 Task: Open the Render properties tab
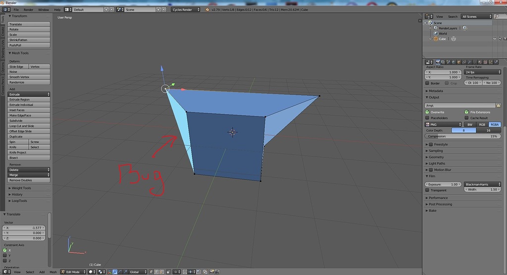pos(438,62)
